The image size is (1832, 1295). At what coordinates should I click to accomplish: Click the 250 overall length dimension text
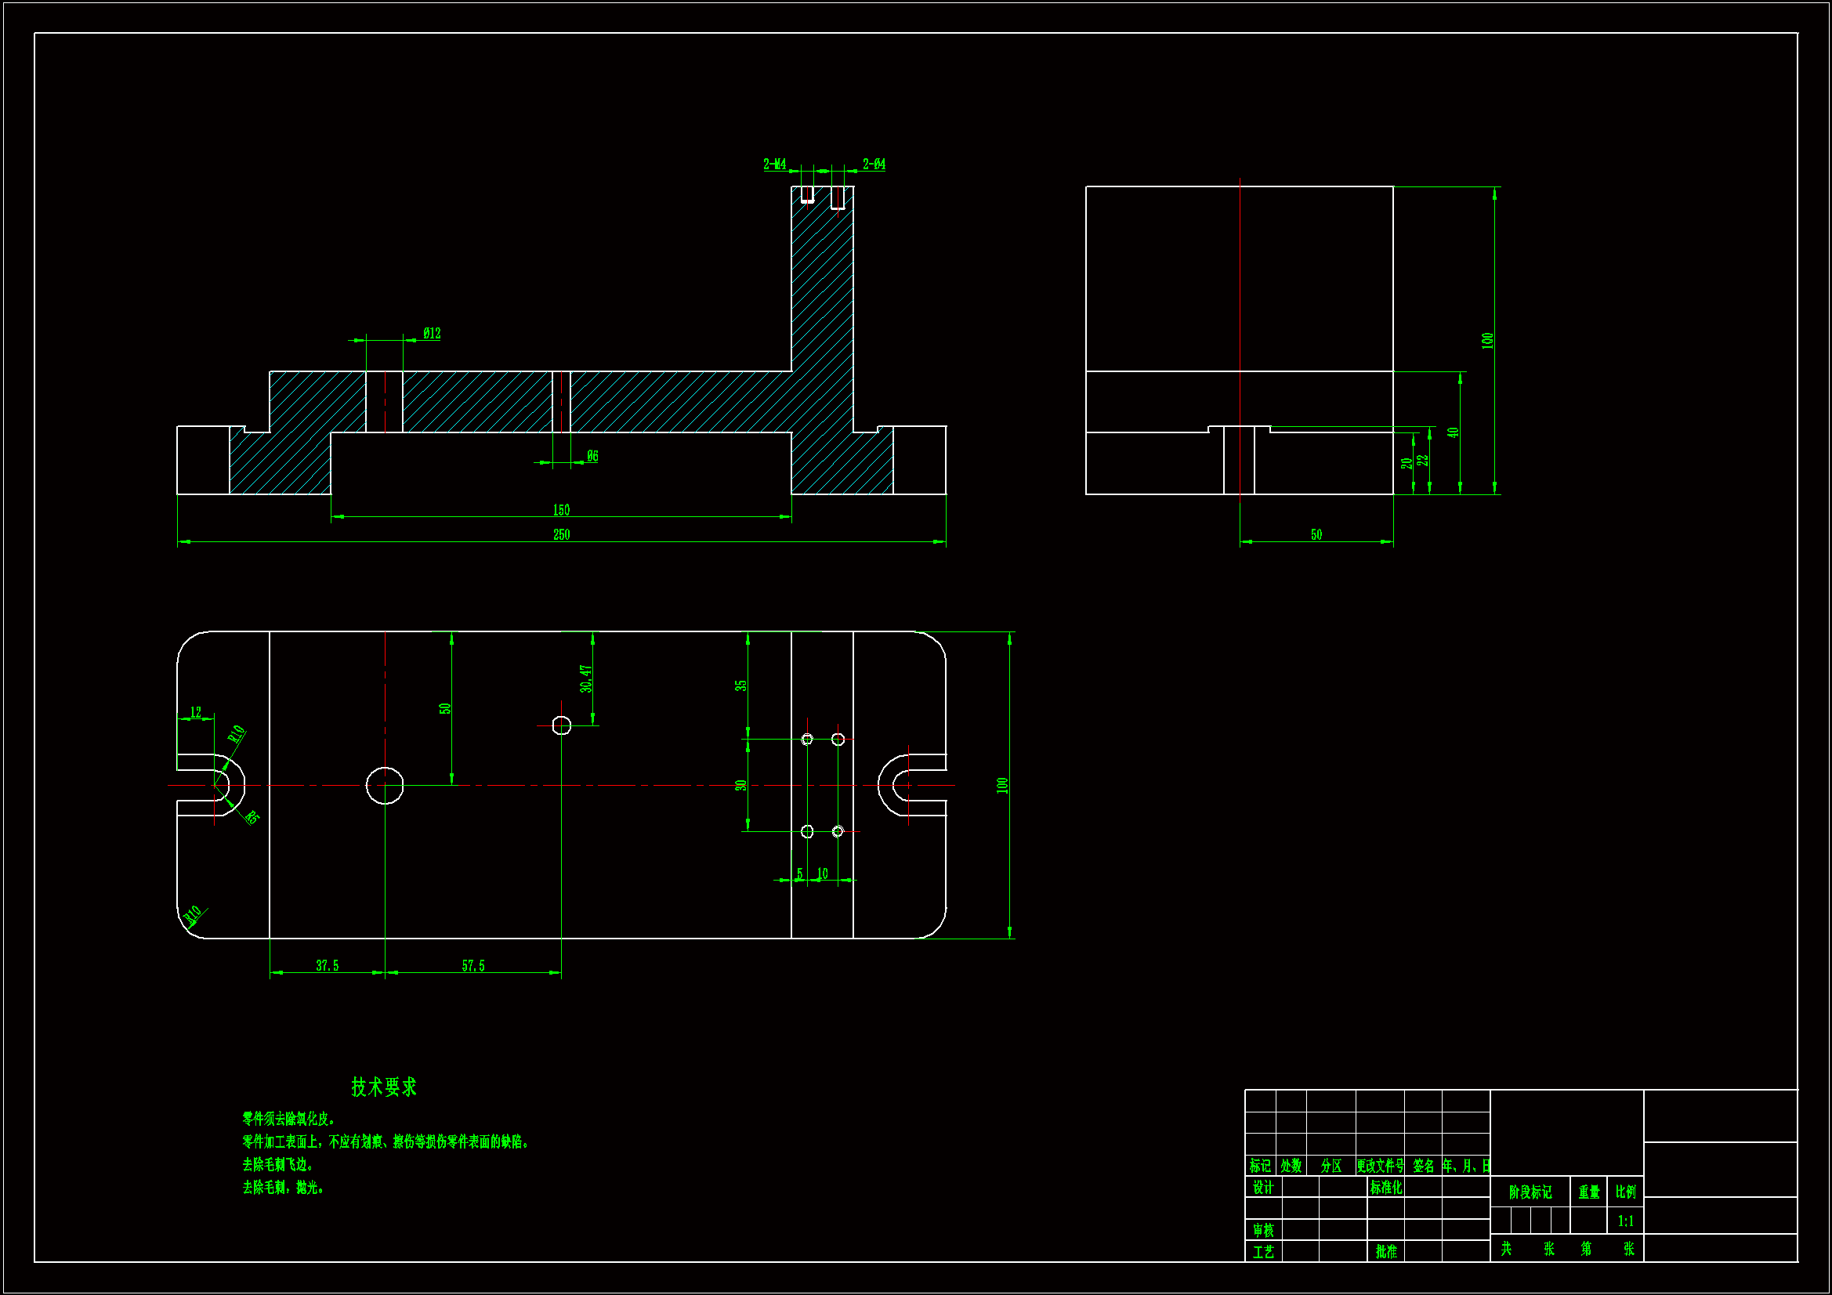pos(561,534)
